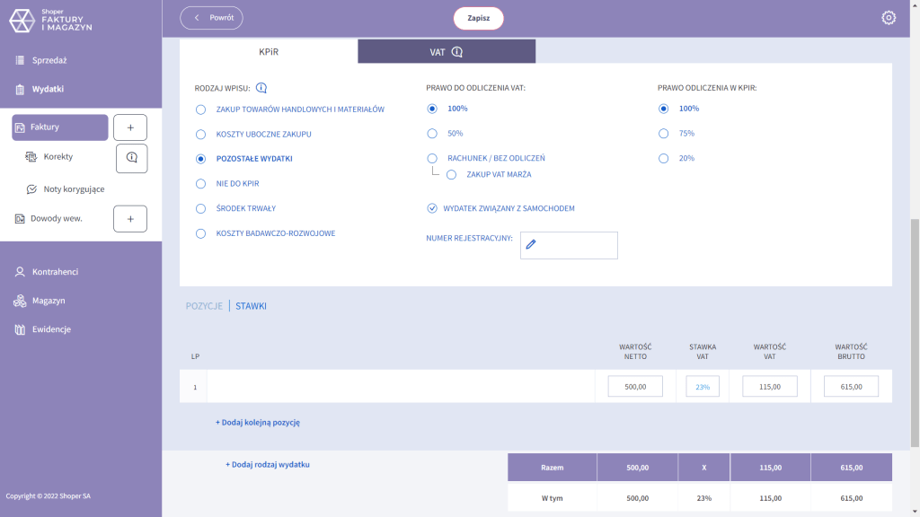Click pencil icon in Numer rejestracyjny field
The width and height of the screenshot is (920, 517).
pos(531,244)
